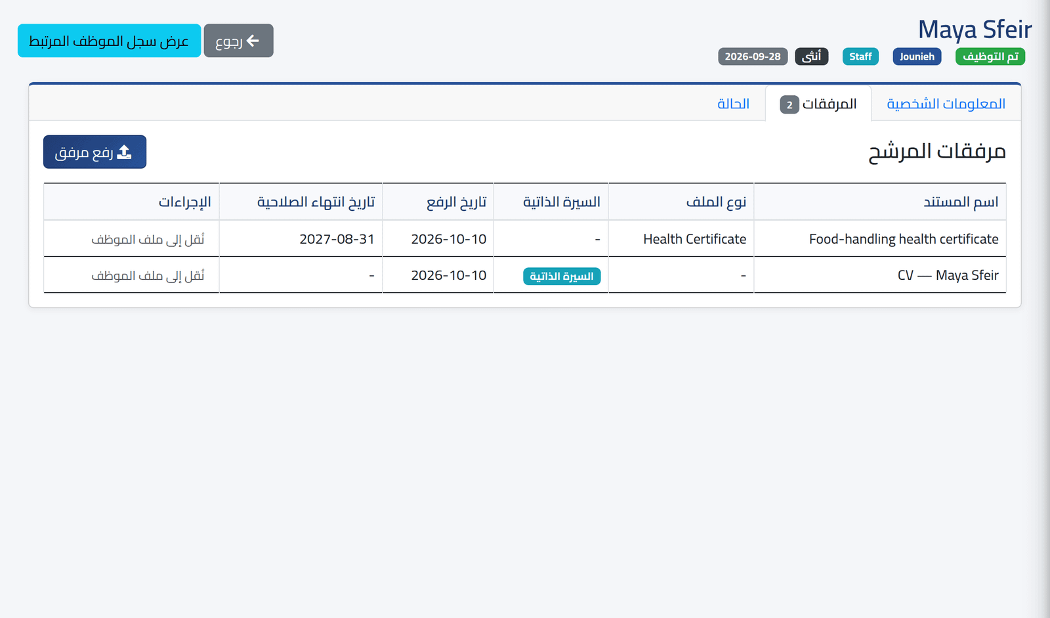This screenshot has width=1050, height=618.
Task: Click نُقل إلى ملف الموظف in Health Certificate row
Action: (148, 239)
